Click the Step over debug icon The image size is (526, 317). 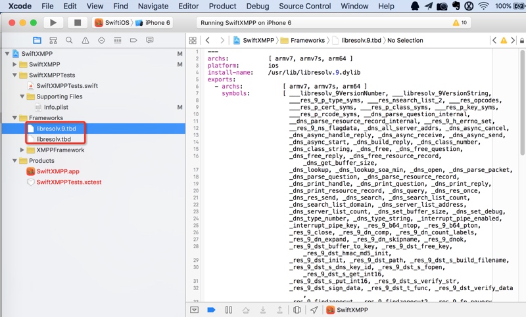245,310
